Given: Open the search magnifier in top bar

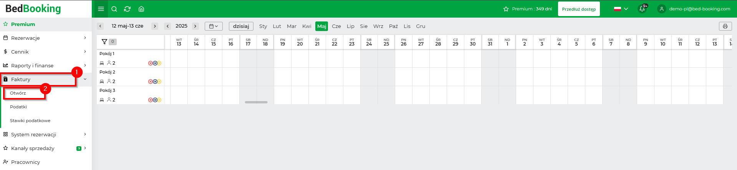Looking at the screenshot, I should pos(114,9).
